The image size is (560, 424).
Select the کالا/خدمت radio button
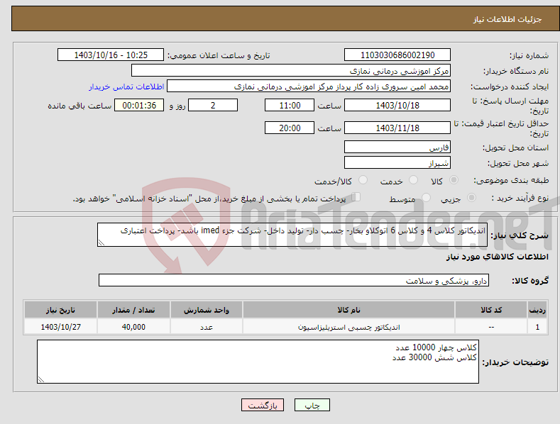(x=363, y=180)
